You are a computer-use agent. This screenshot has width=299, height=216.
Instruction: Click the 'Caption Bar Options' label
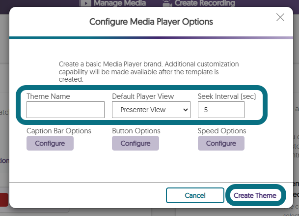(59, 131)
